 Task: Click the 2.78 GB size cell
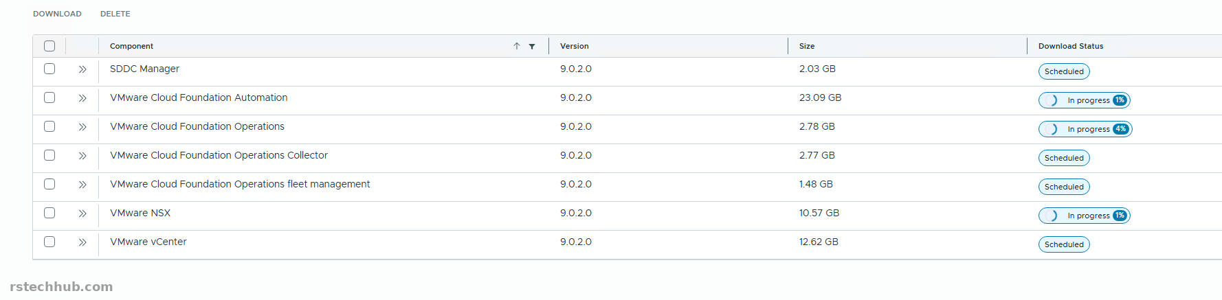(x=817, y=126)
